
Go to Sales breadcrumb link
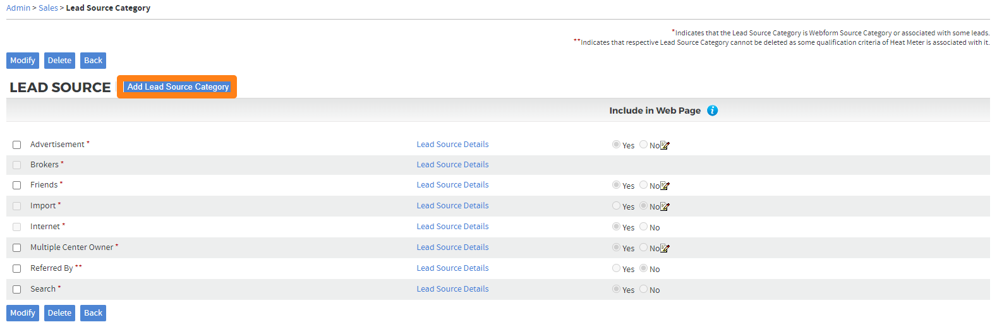(48, 8)
